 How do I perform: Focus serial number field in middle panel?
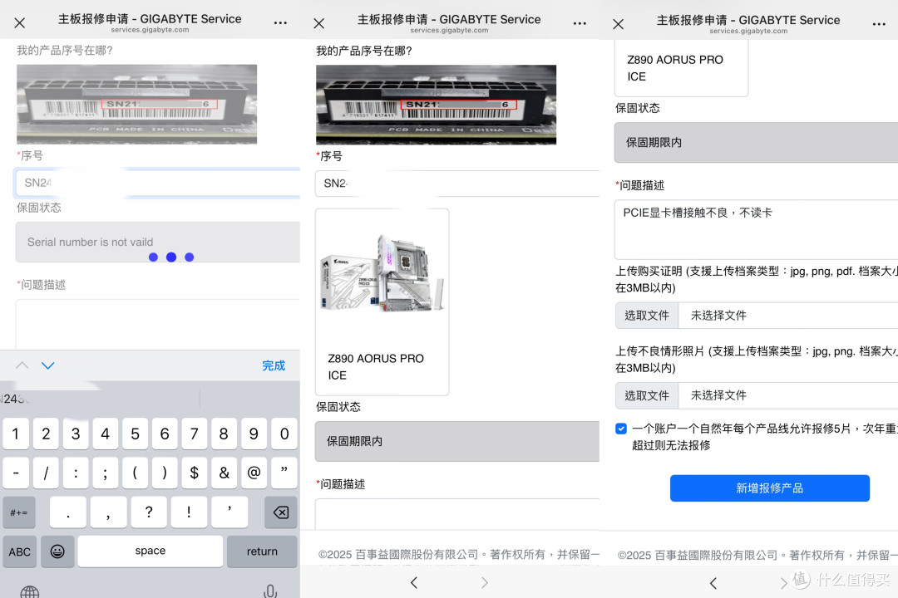(457, 184)
